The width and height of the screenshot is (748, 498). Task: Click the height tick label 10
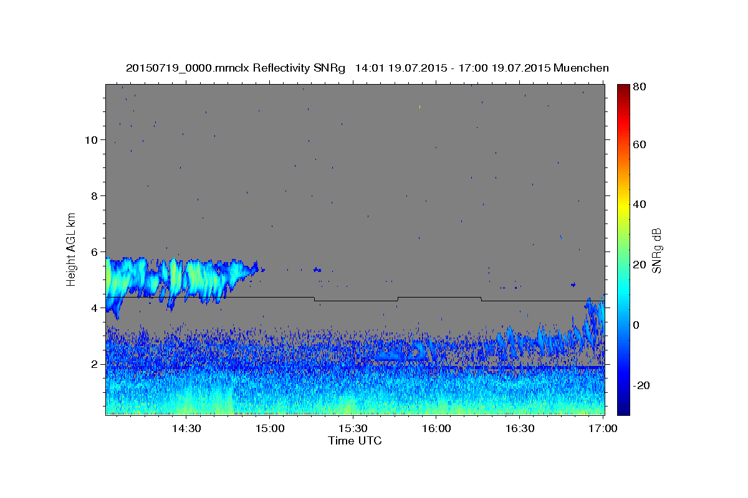tap(90, 140)
